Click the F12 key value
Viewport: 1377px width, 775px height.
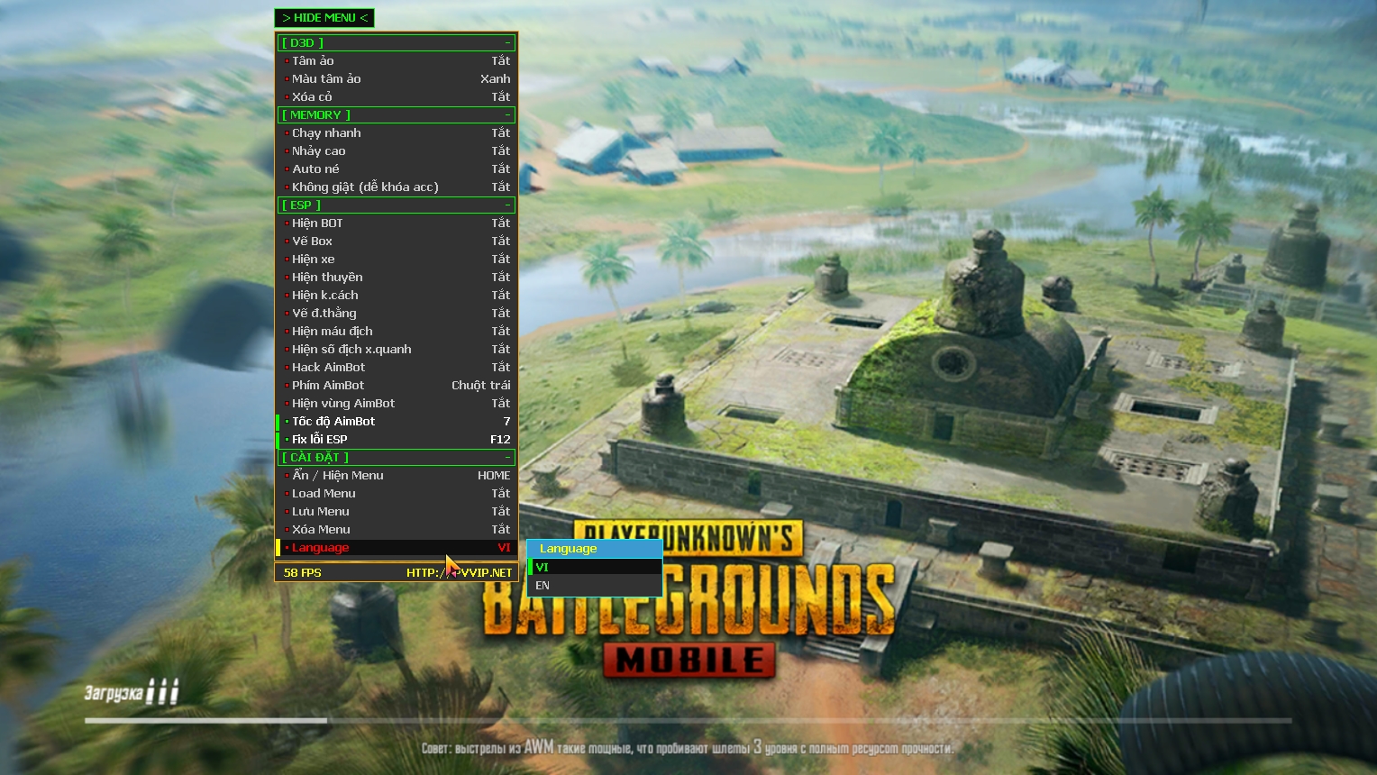pos(500,439)
